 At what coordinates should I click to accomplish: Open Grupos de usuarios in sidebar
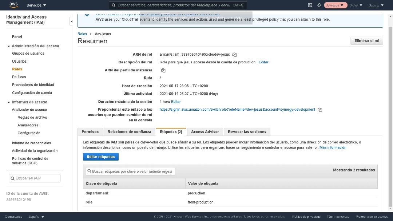[x=28, y=54]
